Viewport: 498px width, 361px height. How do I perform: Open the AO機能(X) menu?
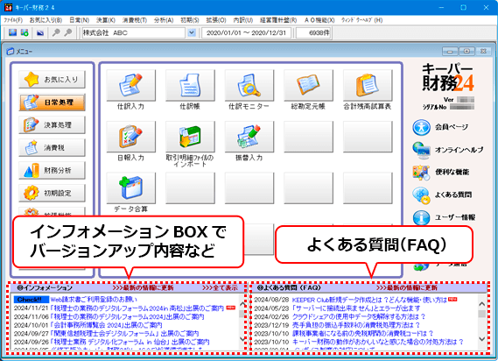point(319,20)
